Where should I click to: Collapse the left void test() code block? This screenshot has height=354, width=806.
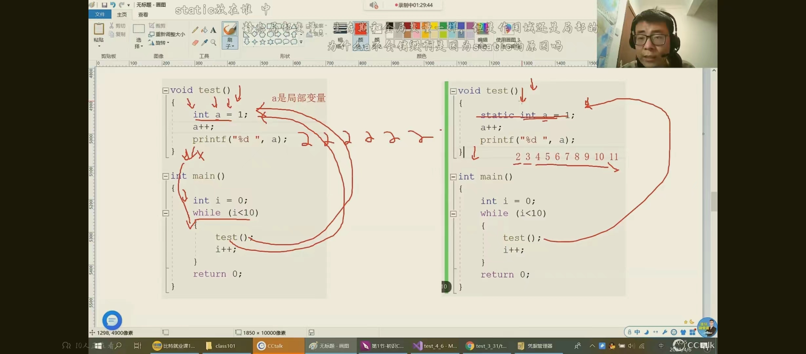point(166,90)
